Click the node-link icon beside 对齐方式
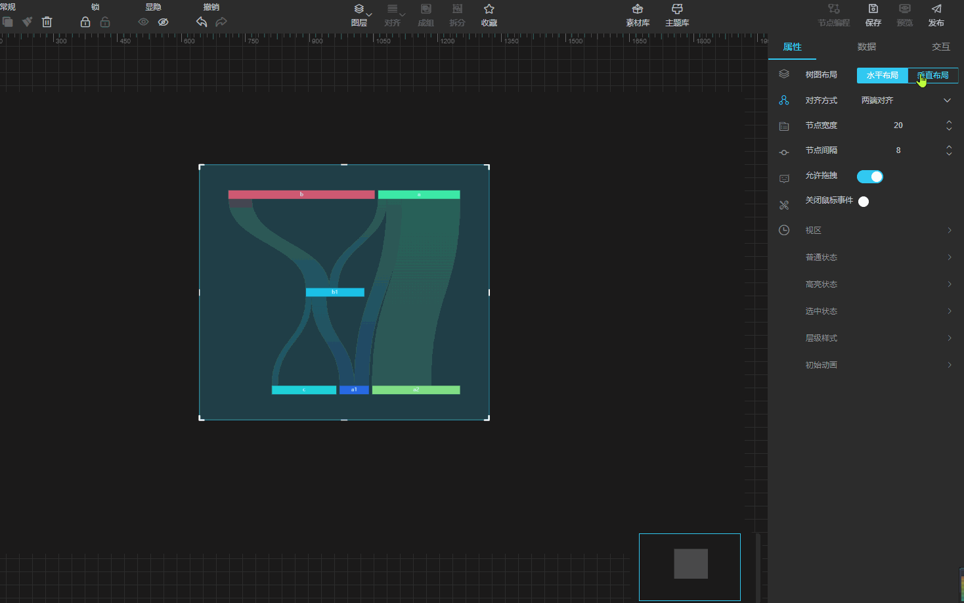 tap(784, 100)
